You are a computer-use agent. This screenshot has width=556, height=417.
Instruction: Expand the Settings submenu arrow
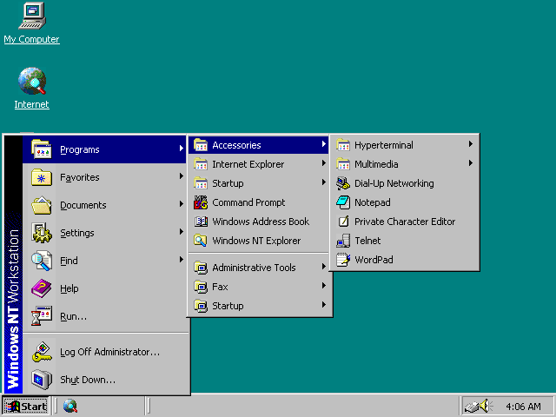tap(182, 232)
